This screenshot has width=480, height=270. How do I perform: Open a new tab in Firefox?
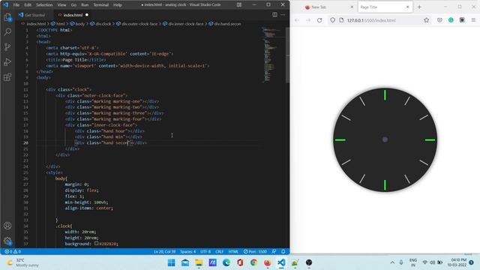(x=419, y=7)
